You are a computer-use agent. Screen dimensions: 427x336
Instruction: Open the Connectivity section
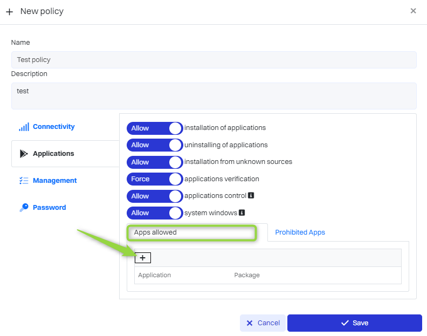53,127
